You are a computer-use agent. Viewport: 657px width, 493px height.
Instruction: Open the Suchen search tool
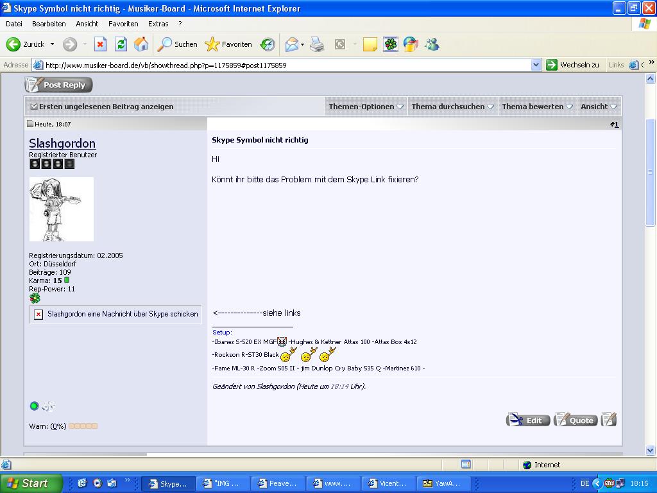click(177, 44)
